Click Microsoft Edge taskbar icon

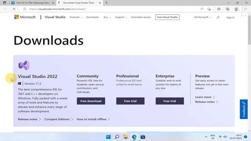coord(134,137)
